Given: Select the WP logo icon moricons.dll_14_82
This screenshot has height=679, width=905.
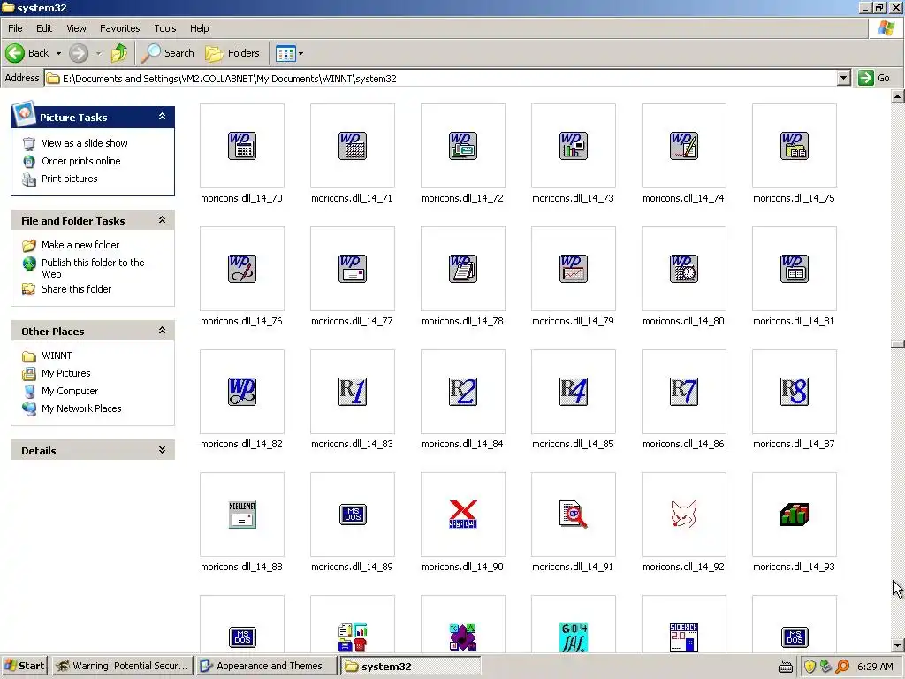Looking at the screenshot, I should (x=242, y=392).
